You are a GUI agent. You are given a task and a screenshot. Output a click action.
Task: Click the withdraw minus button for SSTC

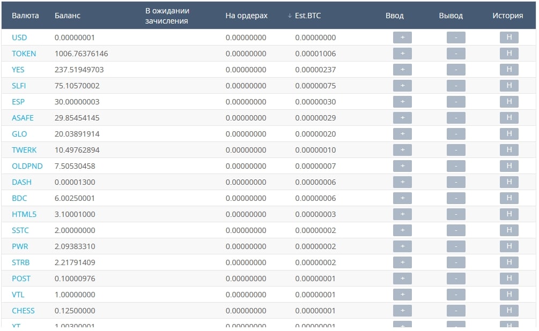456,230
